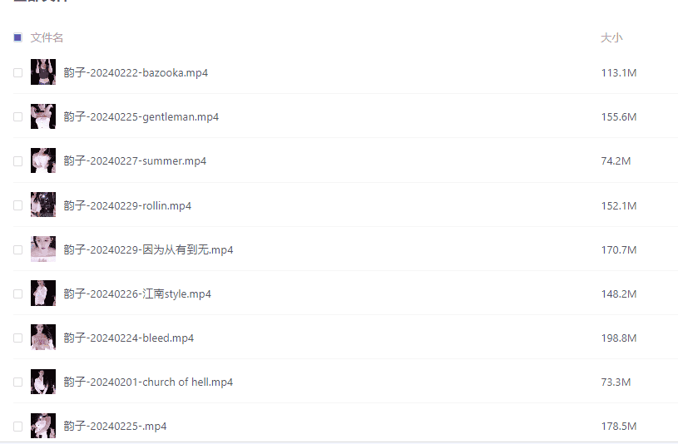Open thumbnail of gentleman.mp4 video

(43, 116)
